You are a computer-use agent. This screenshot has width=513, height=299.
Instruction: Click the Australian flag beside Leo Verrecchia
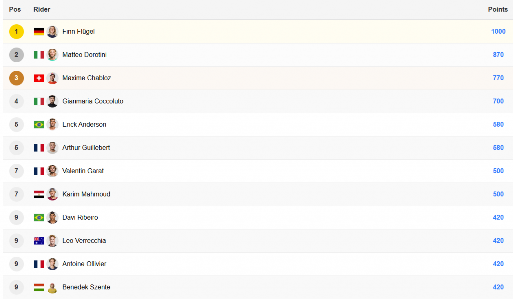tap(39, 241)
